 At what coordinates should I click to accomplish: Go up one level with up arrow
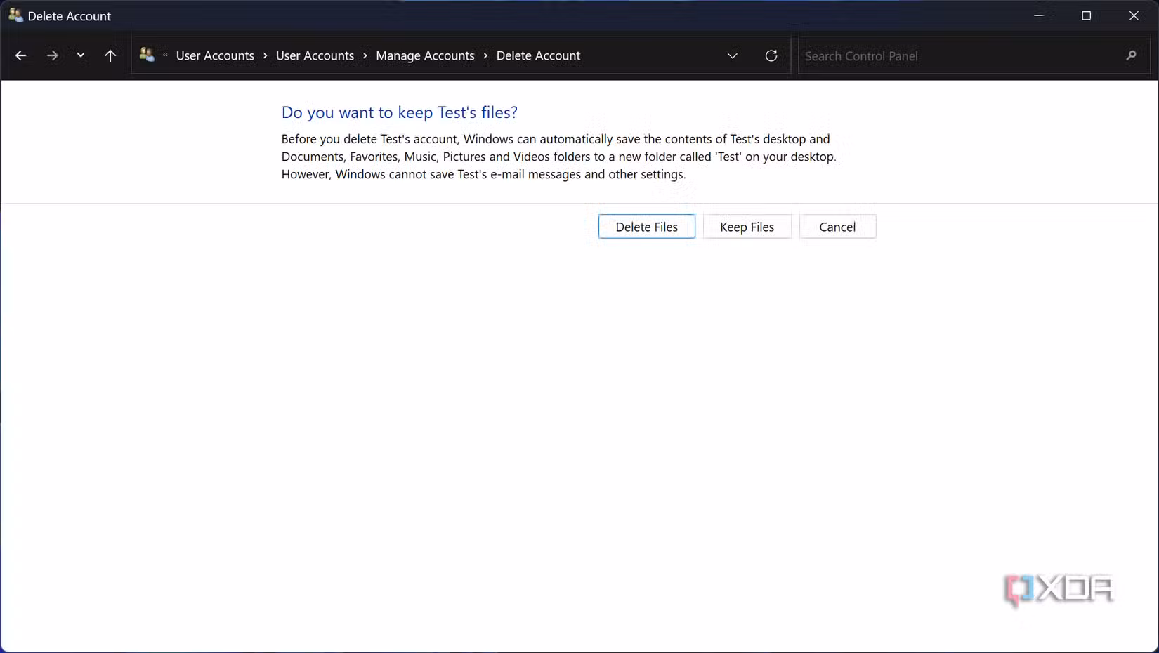[110, 55]
